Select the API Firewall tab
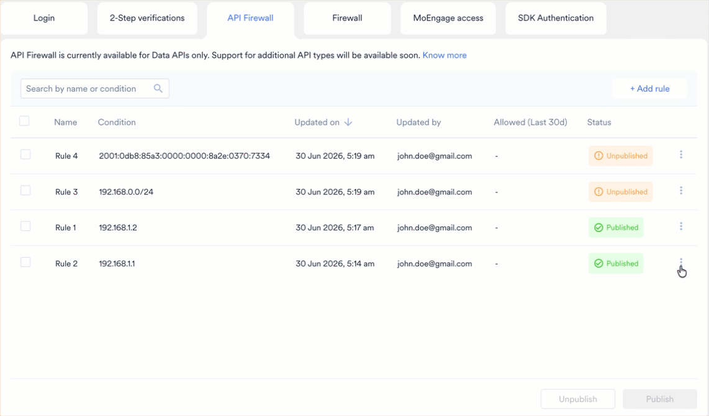Viewport: 709px width, 416px height. click(250, 18)
